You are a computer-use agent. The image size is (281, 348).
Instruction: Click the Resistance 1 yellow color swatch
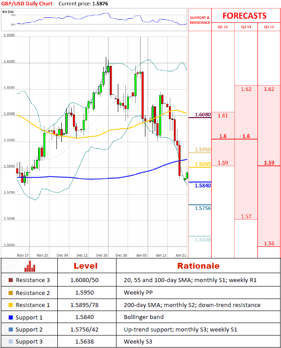point(11,305)
